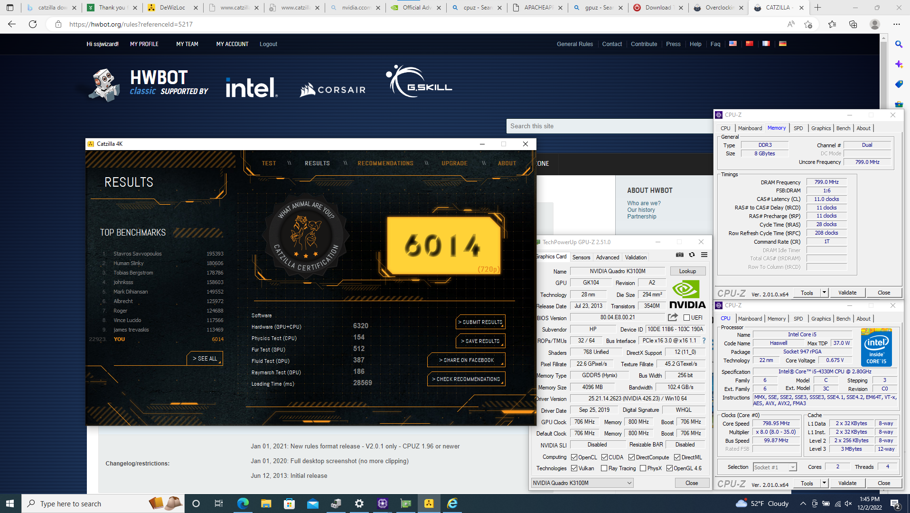The height and width of the screenshot is (513, 910).
Task: Enable the PhysX checkbox
Action: click(x=643, y=468)
